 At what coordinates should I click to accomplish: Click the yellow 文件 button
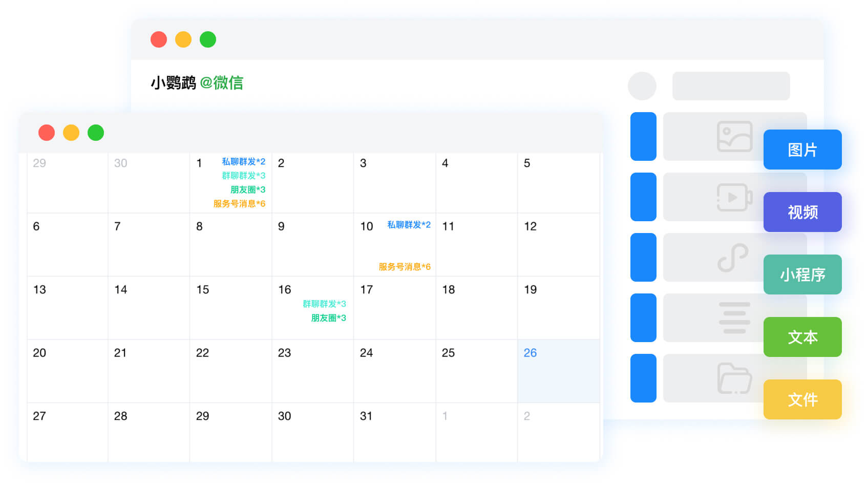pyautogui.click(x=802, y=399)
